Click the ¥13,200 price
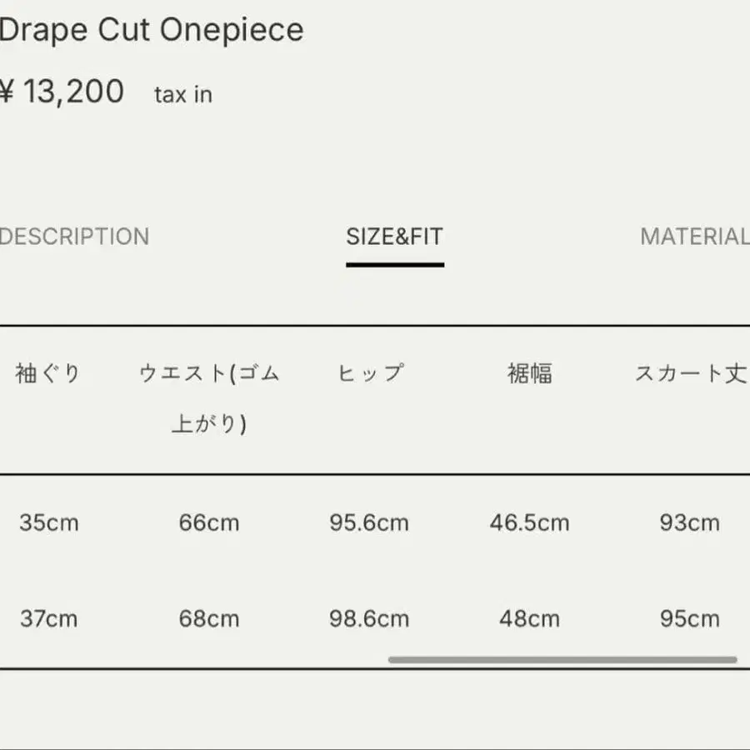750x750 pixels. (x=62, y=92)
